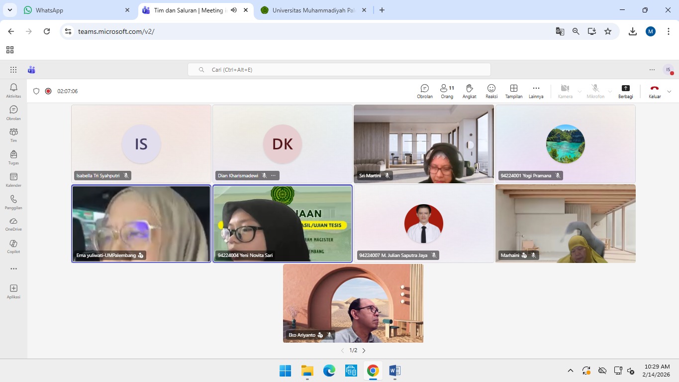Open Word from the Windows taskbar
This screenshot has width=679, height=382.
(x=394, y=371)
